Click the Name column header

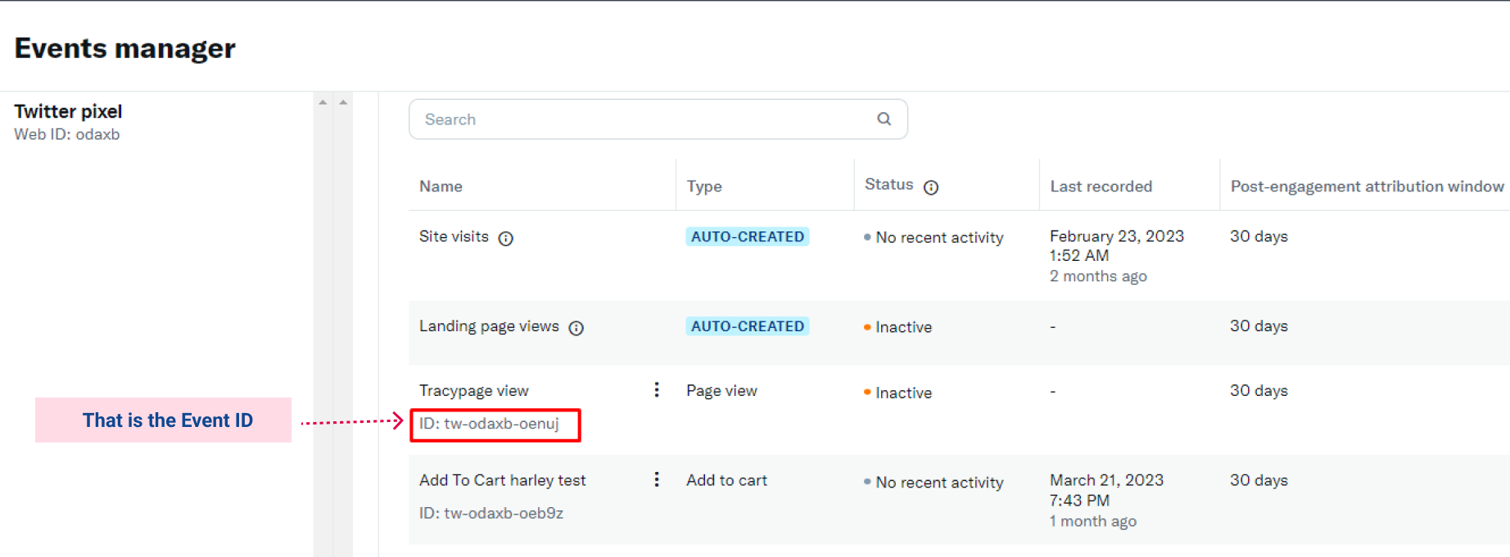coord(441,186)
